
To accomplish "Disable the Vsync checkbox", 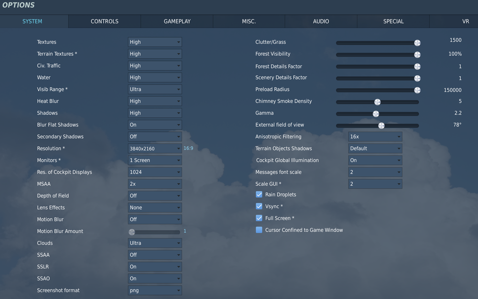I will [259, 206].
